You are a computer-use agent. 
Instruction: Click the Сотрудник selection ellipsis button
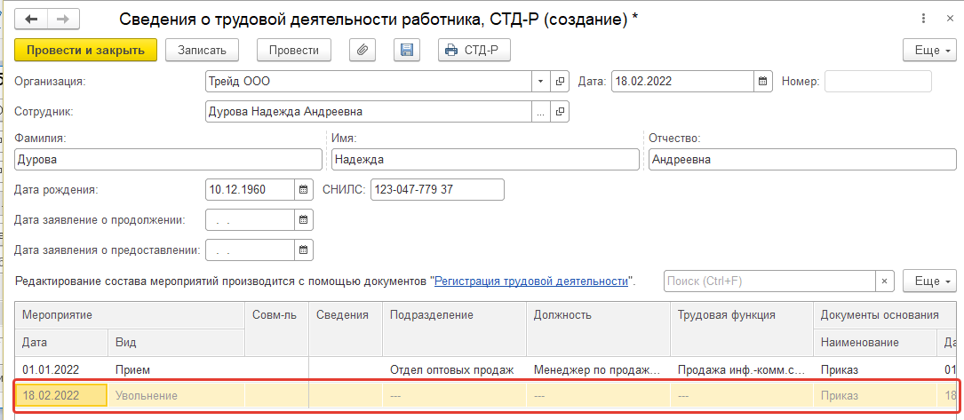(x=541, y=112)
